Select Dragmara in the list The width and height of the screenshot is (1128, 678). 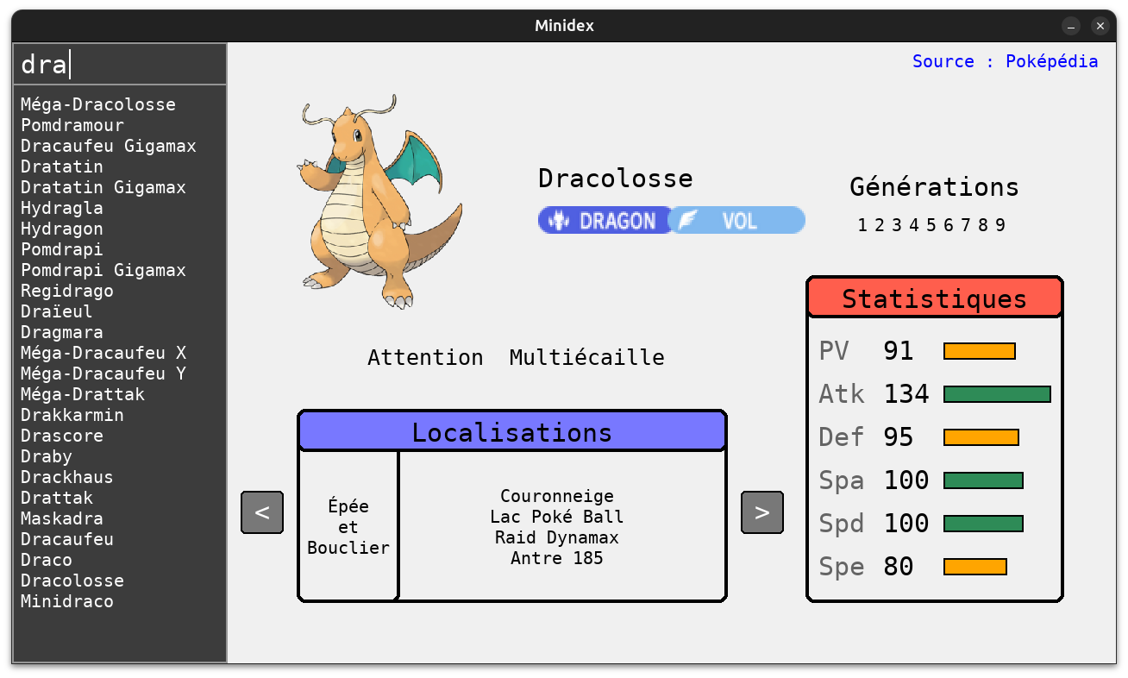pos(62,332)
